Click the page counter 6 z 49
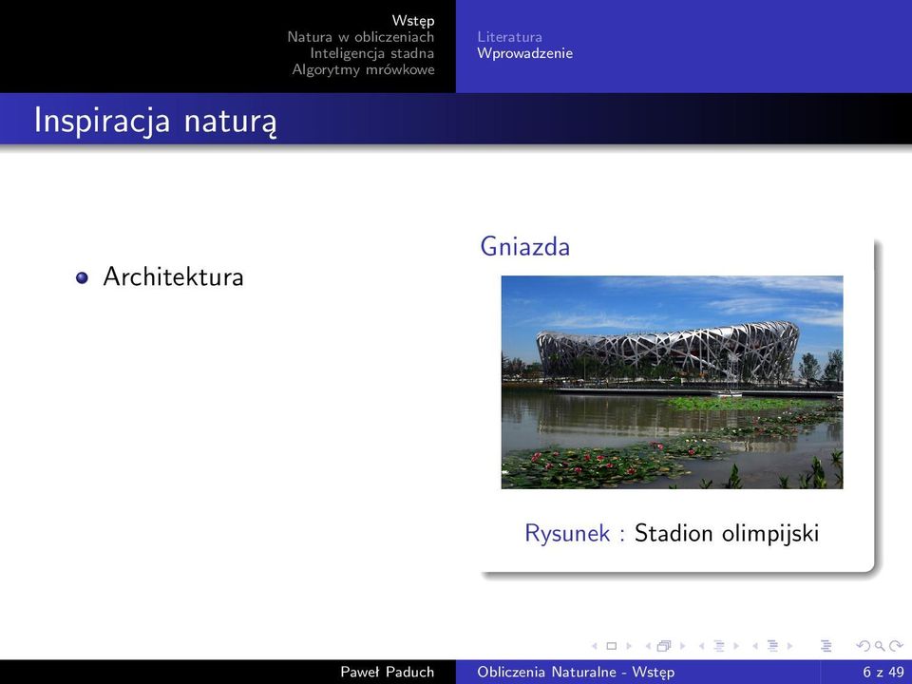This screenshot has width=912, height=684. click(883, 672)
